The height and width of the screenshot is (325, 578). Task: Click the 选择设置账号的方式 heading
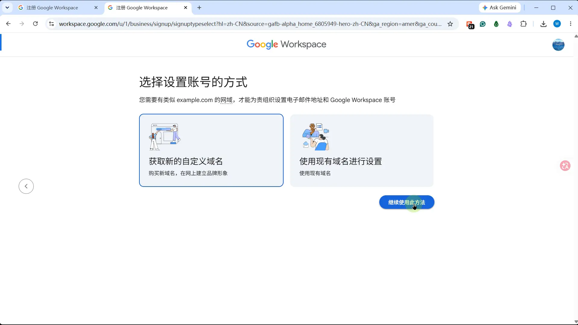pos(193,82)
